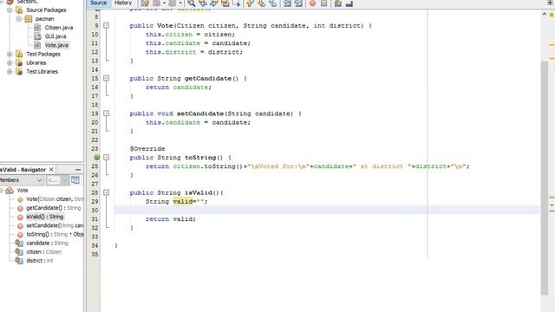The width and height of the screenshot is (555, 312).
Task: Start macro recording red button
Action: pos(312,3)
